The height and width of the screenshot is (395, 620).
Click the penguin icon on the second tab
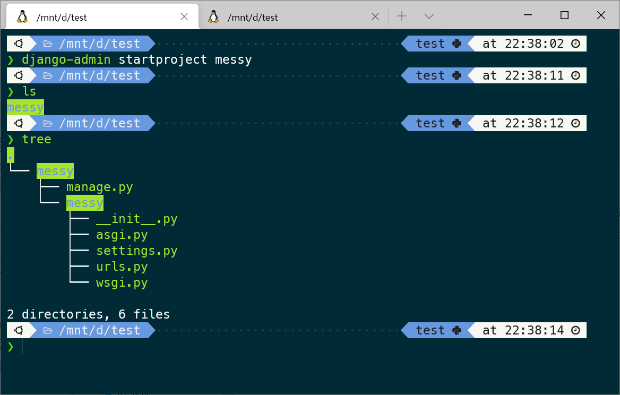213,16
